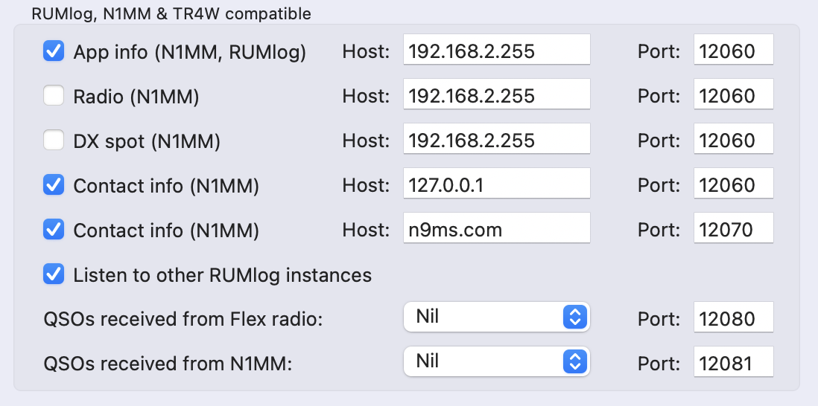Viewport: 818px width, 406px height.
Task: Uncheck App info (N1MM, RUMlog) checkbox
Action: click(x=53, y=51)
